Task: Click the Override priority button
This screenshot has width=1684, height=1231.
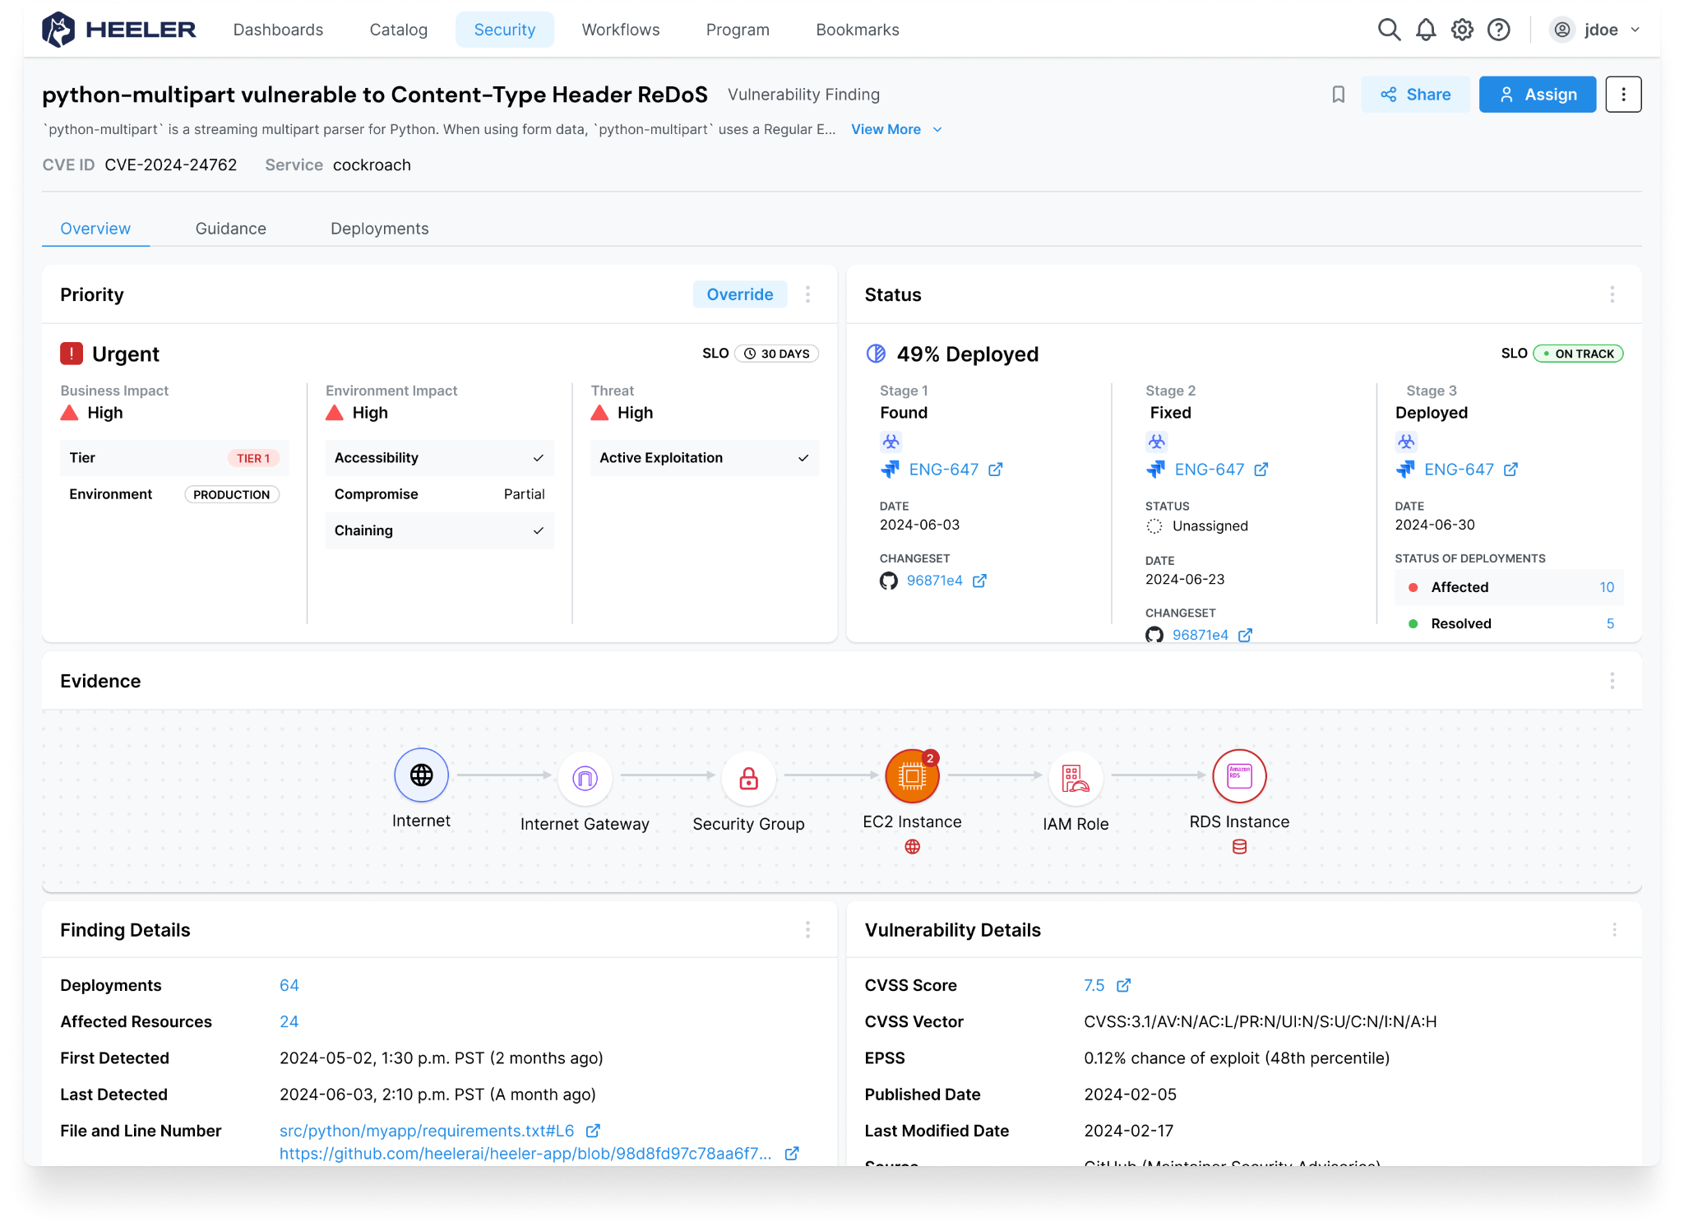Action: (739, 294)
